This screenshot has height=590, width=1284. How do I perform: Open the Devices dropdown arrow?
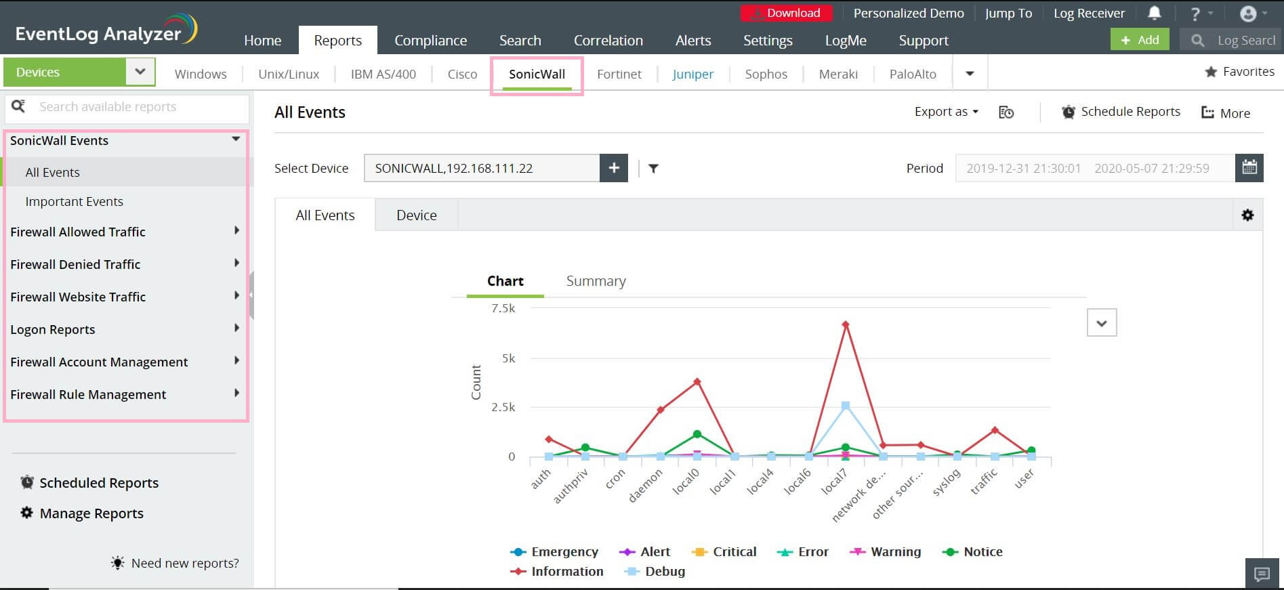tap(140, 72)
